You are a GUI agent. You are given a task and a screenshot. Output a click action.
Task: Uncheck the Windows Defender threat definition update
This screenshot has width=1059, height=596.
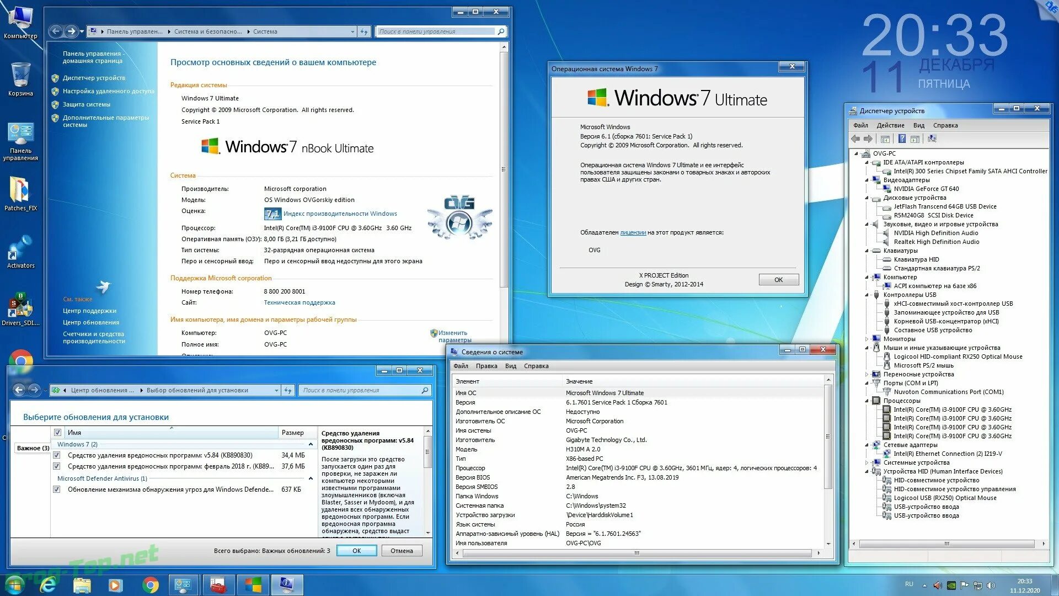tap(57, 489)
